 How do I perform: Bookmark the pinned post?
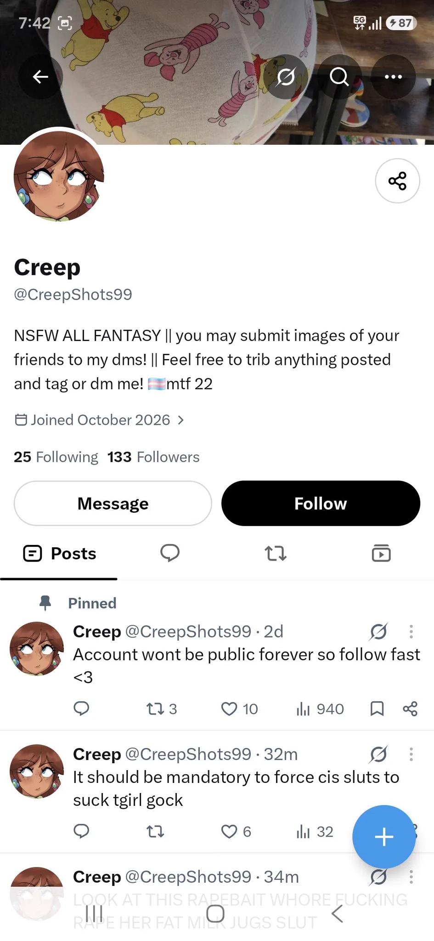click(377, 709)
